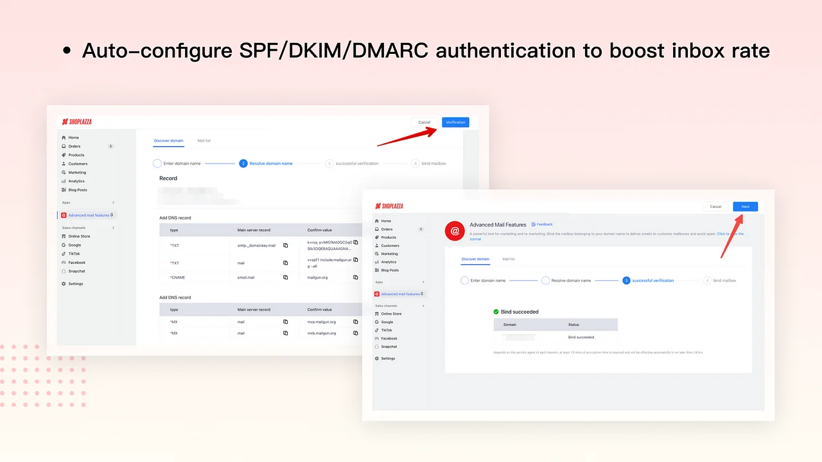Switch to Mail list tab in the Bind succeeded window
Screen dimensions: 822x462
509,259
